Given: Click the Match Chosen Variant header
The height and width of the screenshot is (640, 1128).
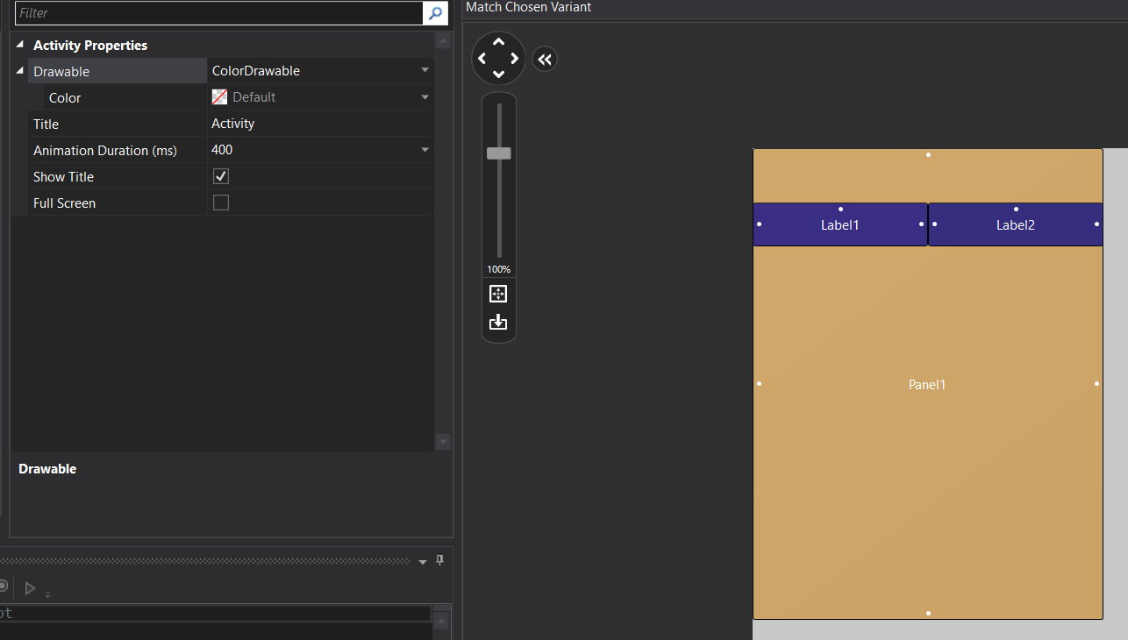Looking at the screenshot, I should tap(528, 7).
